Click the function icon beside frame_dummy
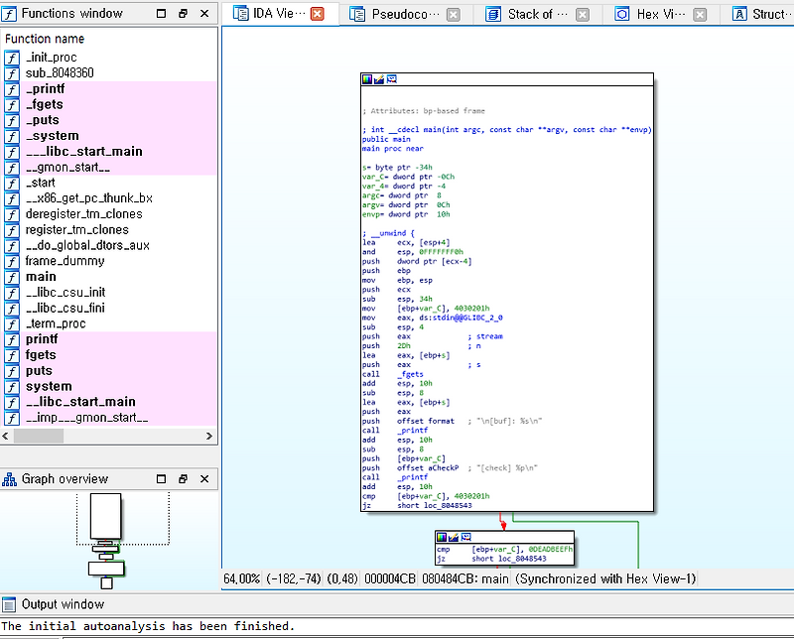 [x=12, y=261]
